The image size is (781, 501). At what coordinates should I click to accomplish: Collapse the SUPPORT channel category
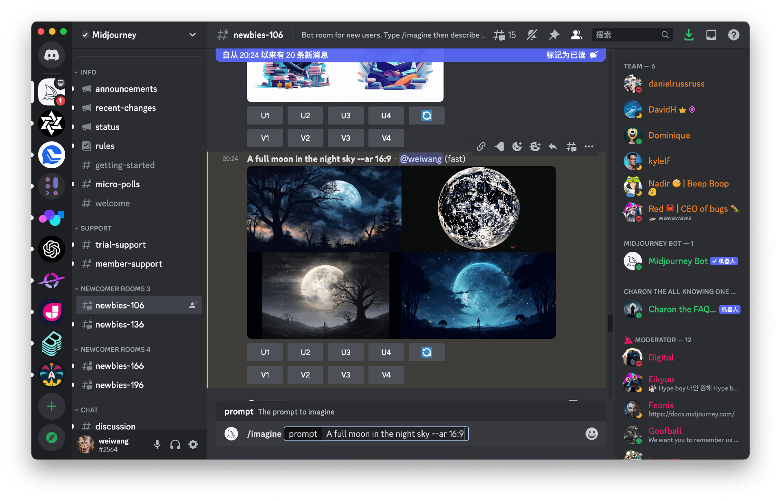(x=96, y=228)
